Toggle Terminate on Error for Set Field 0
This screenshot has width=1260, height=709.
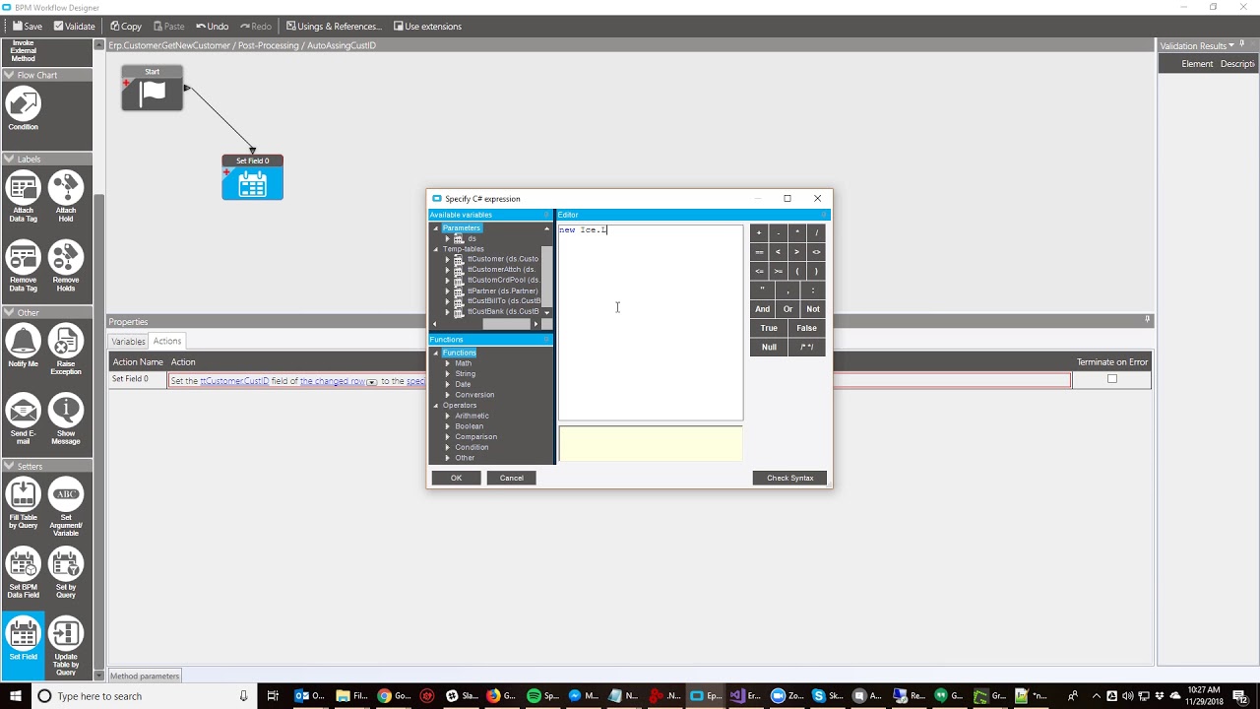[x=1112, y=379]
